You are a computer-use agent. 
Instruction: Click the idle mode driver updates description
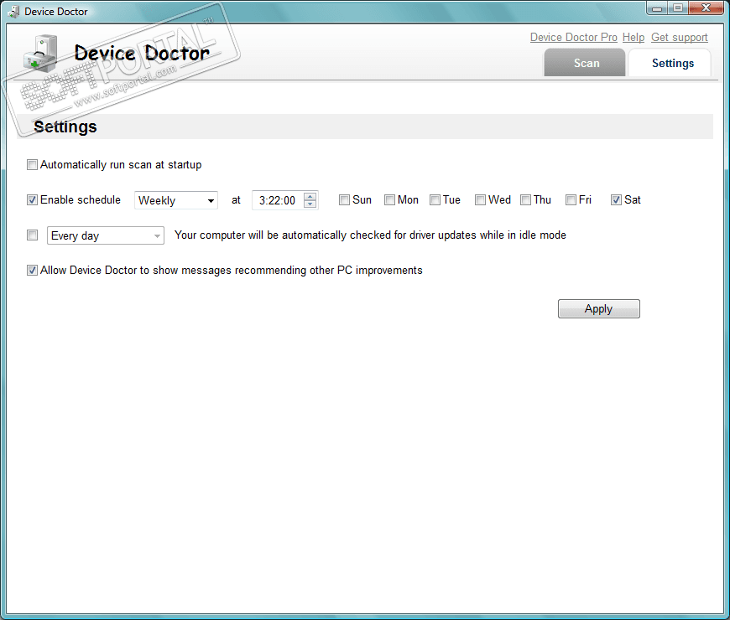pyautogui.click(x=370, y=235)
